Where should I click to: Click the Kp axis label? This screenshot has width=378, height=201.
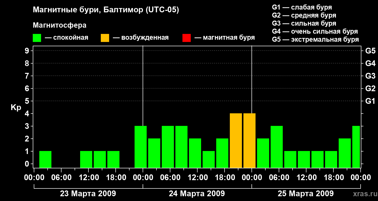(x=16, y=108)
